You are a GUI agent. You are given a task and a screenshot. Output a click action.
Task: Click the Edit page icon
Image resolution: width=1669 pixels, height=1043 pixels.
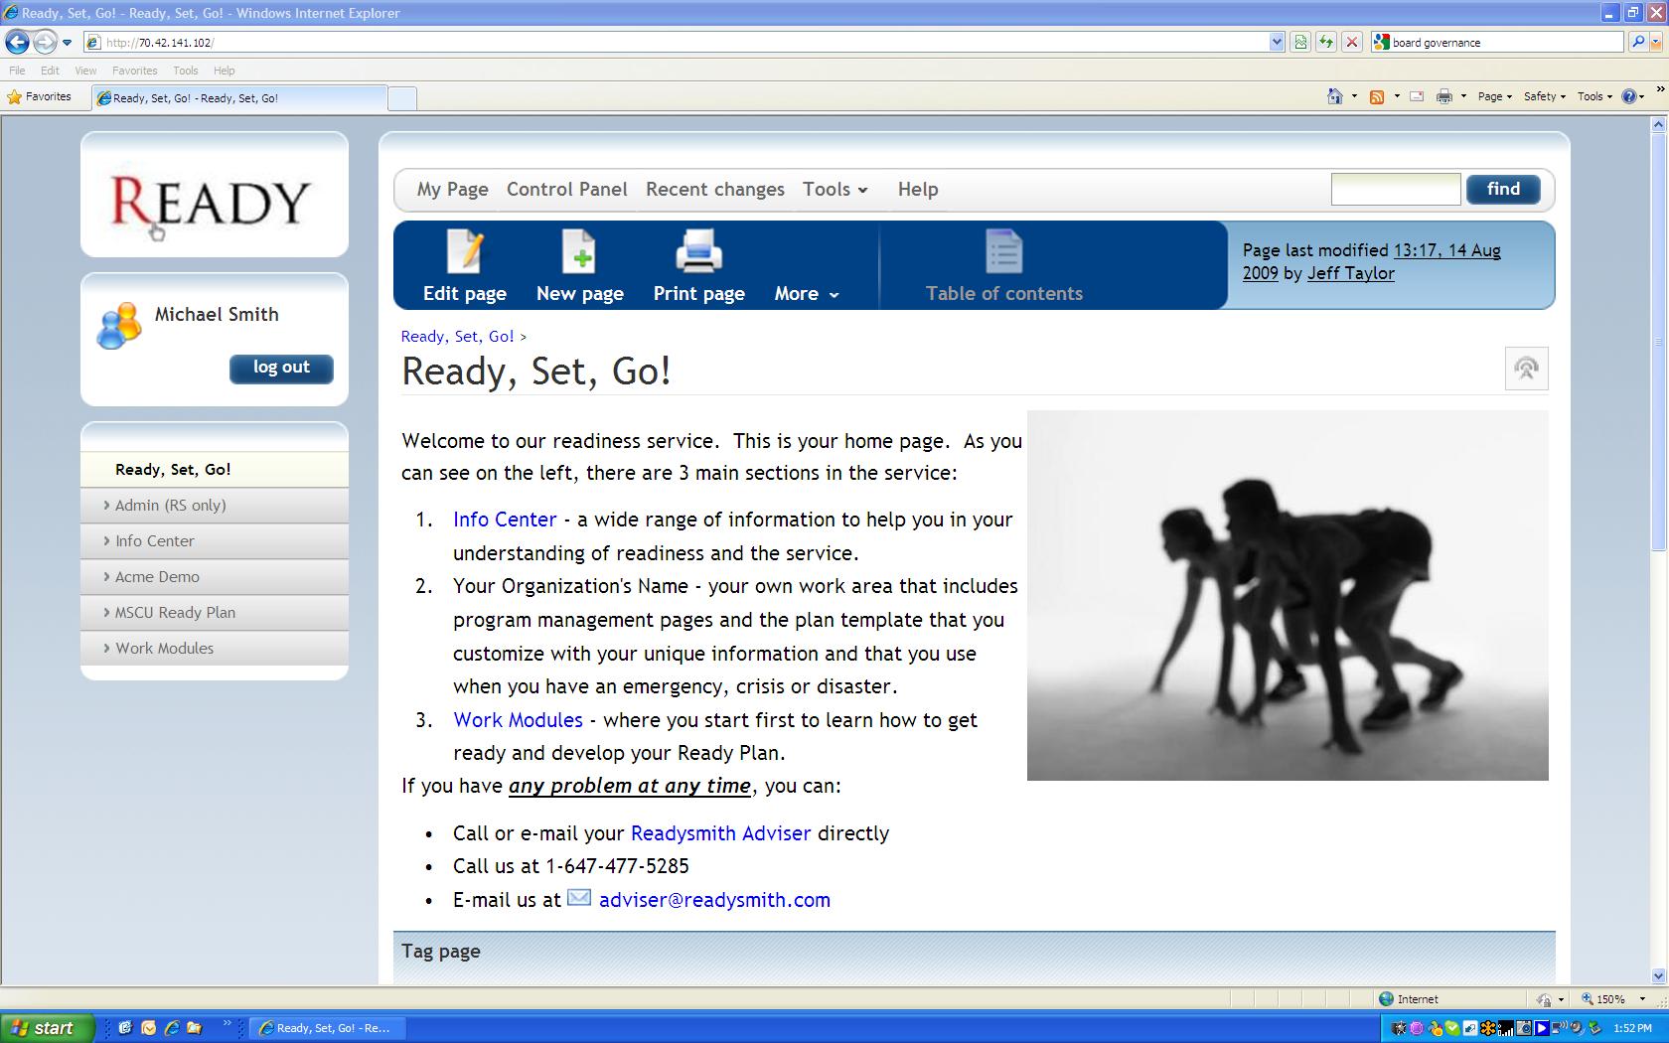(x=464, y=252)
